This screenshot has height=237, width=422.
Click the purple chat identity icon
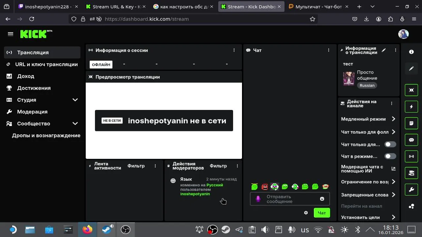(258, 199)
